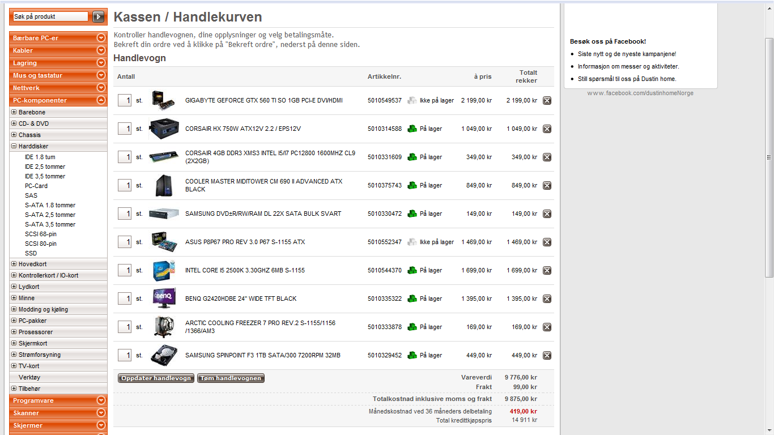This screenshot has width=774, height=435.
Task: Expand the Barebone subcategory
Action: click(x=14, y=112)
